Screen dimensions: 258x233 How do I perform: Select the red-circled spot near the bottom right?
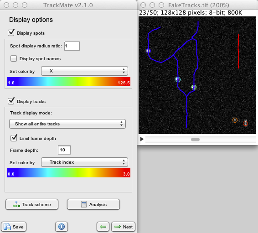245,123
